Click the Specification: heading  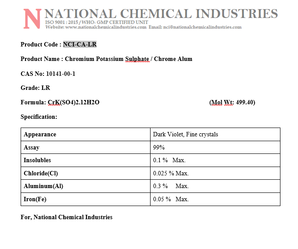[x=39, y=117]
